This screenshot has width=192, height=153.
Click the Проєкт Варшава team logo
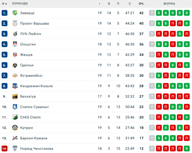click(15, 23)
